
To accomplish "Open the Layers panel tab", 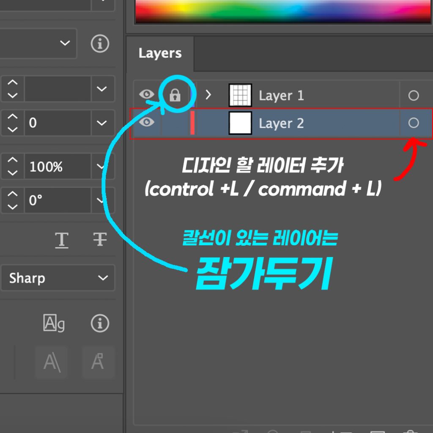I will [x=160, y=53].
